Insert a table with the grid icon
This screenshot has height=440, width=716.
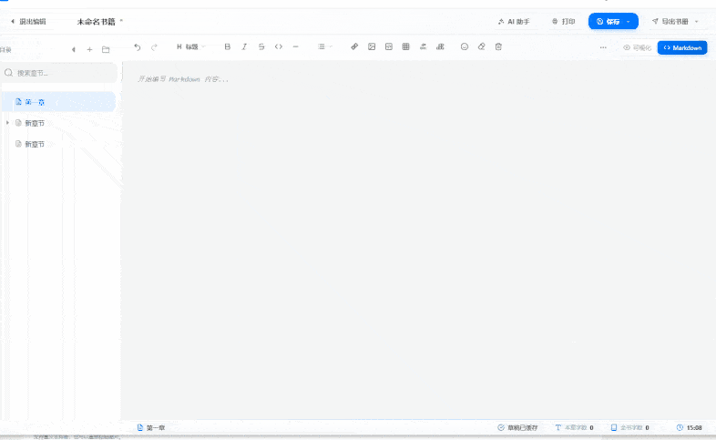[x=405, y=46]
